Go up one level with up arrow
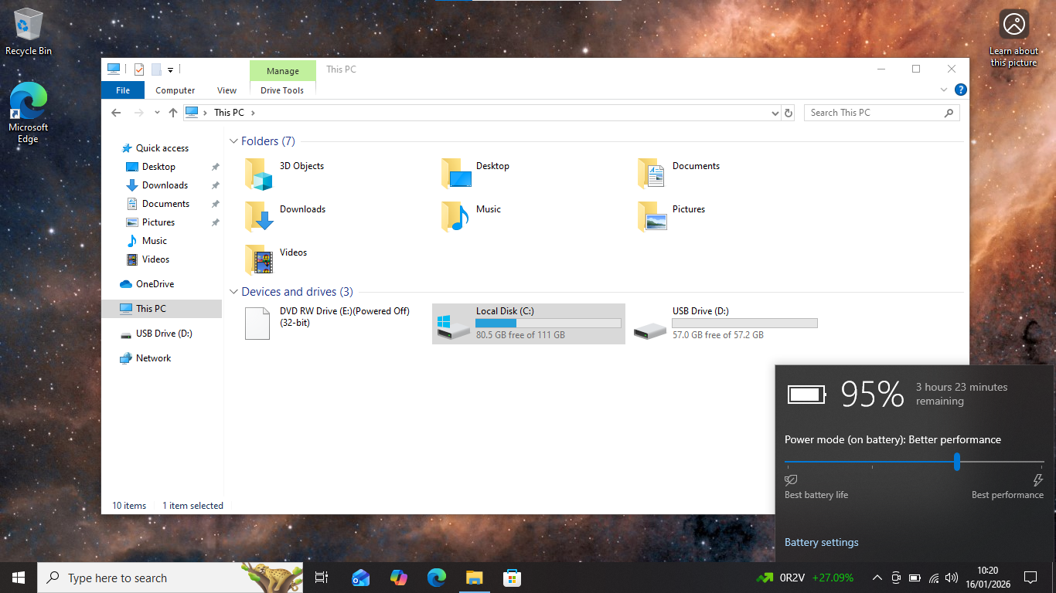Viewport: 1056px width, 593px height. click(173, 113)
